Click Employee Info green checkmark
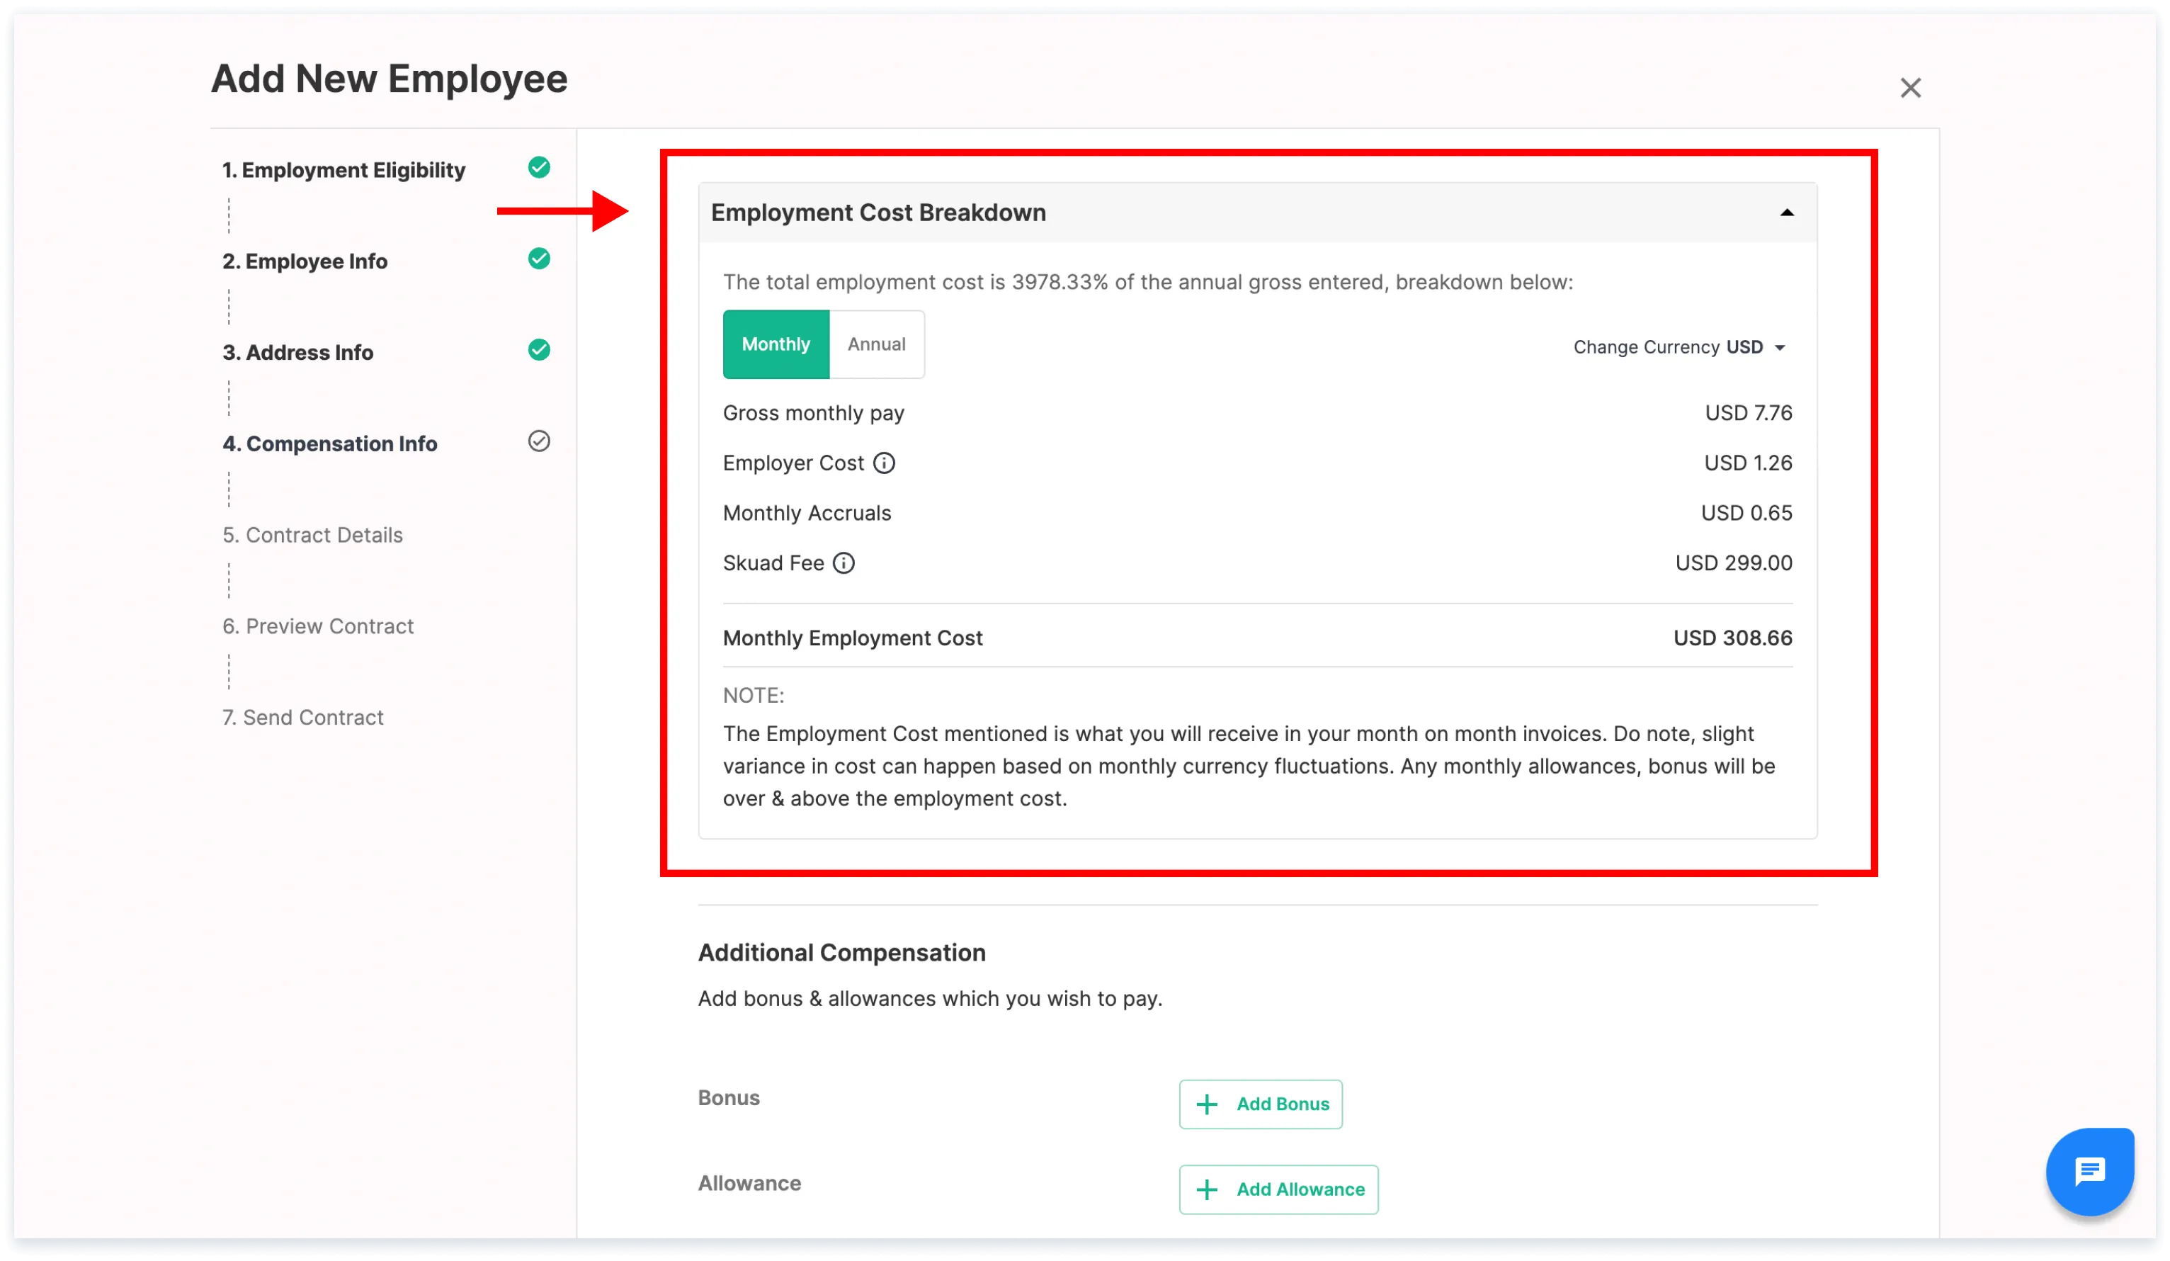Viewport: 2170px width, 1261px height. point(539,259)
